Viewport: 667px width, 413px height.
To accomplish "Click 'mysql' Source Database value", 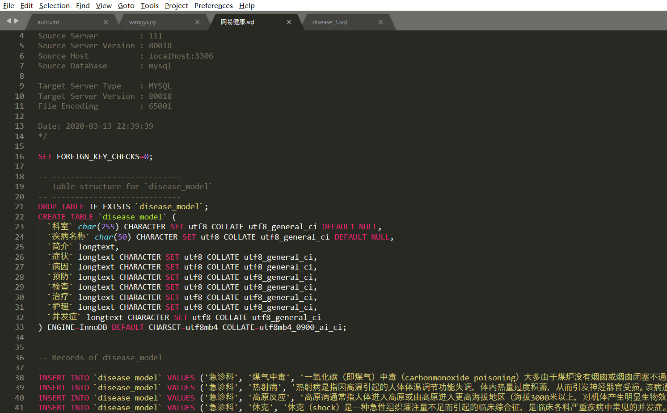I will 160,66.
